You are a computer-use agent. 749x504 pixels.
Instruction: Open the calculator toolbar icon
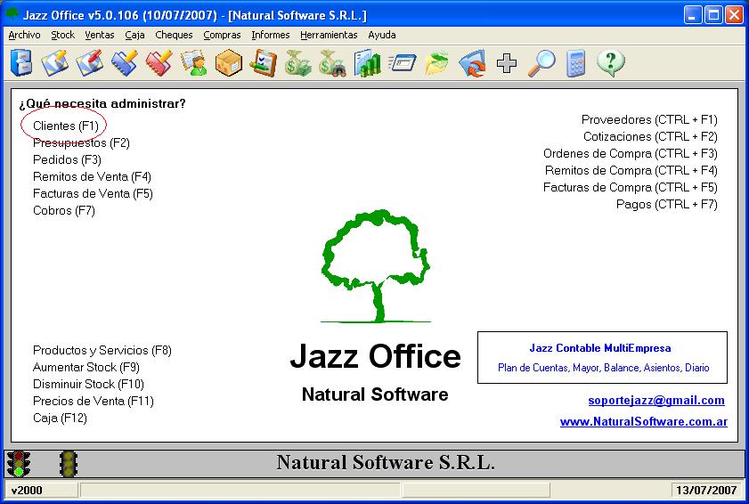[x=575, y=62]
